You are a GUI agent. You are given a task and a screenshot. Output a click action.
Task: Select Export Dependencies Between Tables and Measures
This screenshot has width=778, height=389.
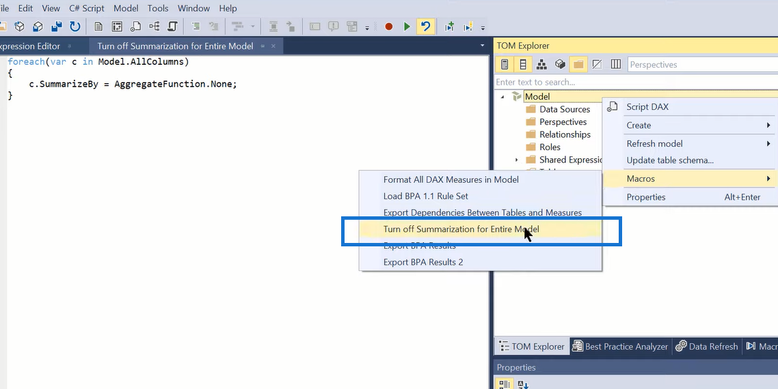[x=481, y=213]
